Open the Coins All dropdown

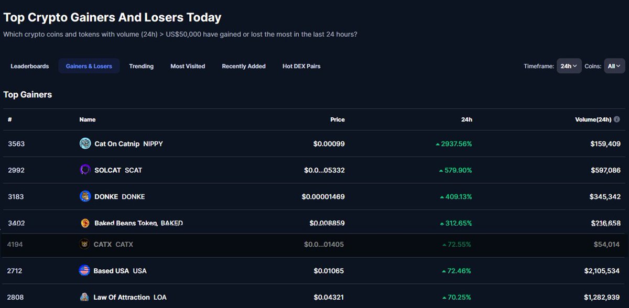614,66
